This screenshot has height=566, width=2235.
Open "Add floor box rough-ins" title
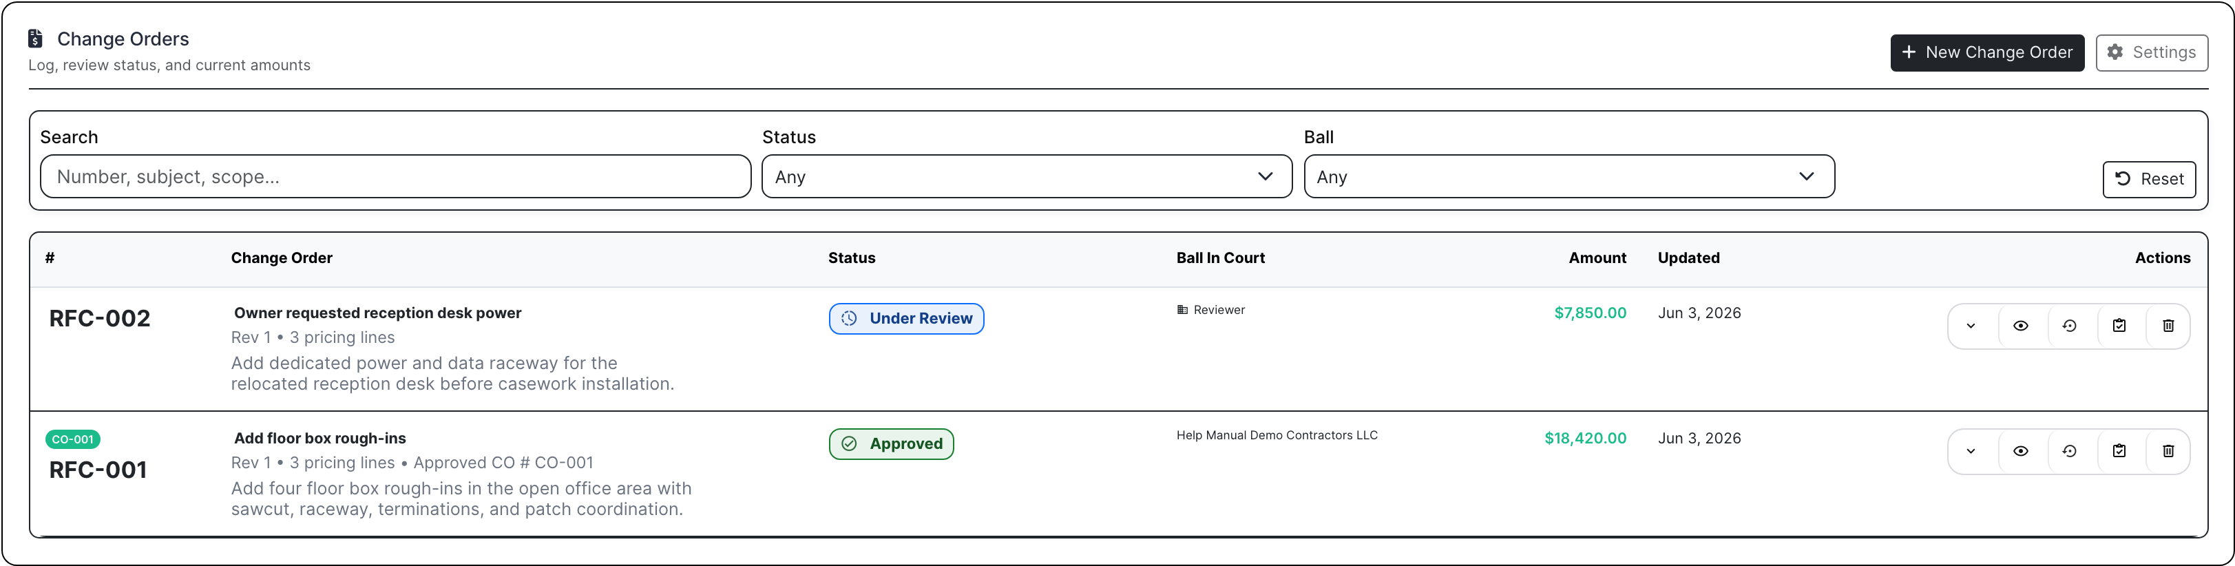pos(320,439)
